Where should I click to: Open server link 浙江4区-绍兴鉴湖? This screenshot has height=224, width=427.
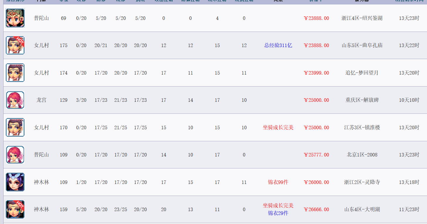click(362, 18)
